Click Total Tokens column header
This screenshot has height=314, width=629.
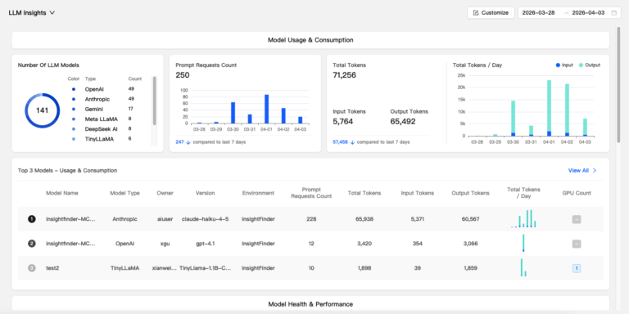coord(364,193)
